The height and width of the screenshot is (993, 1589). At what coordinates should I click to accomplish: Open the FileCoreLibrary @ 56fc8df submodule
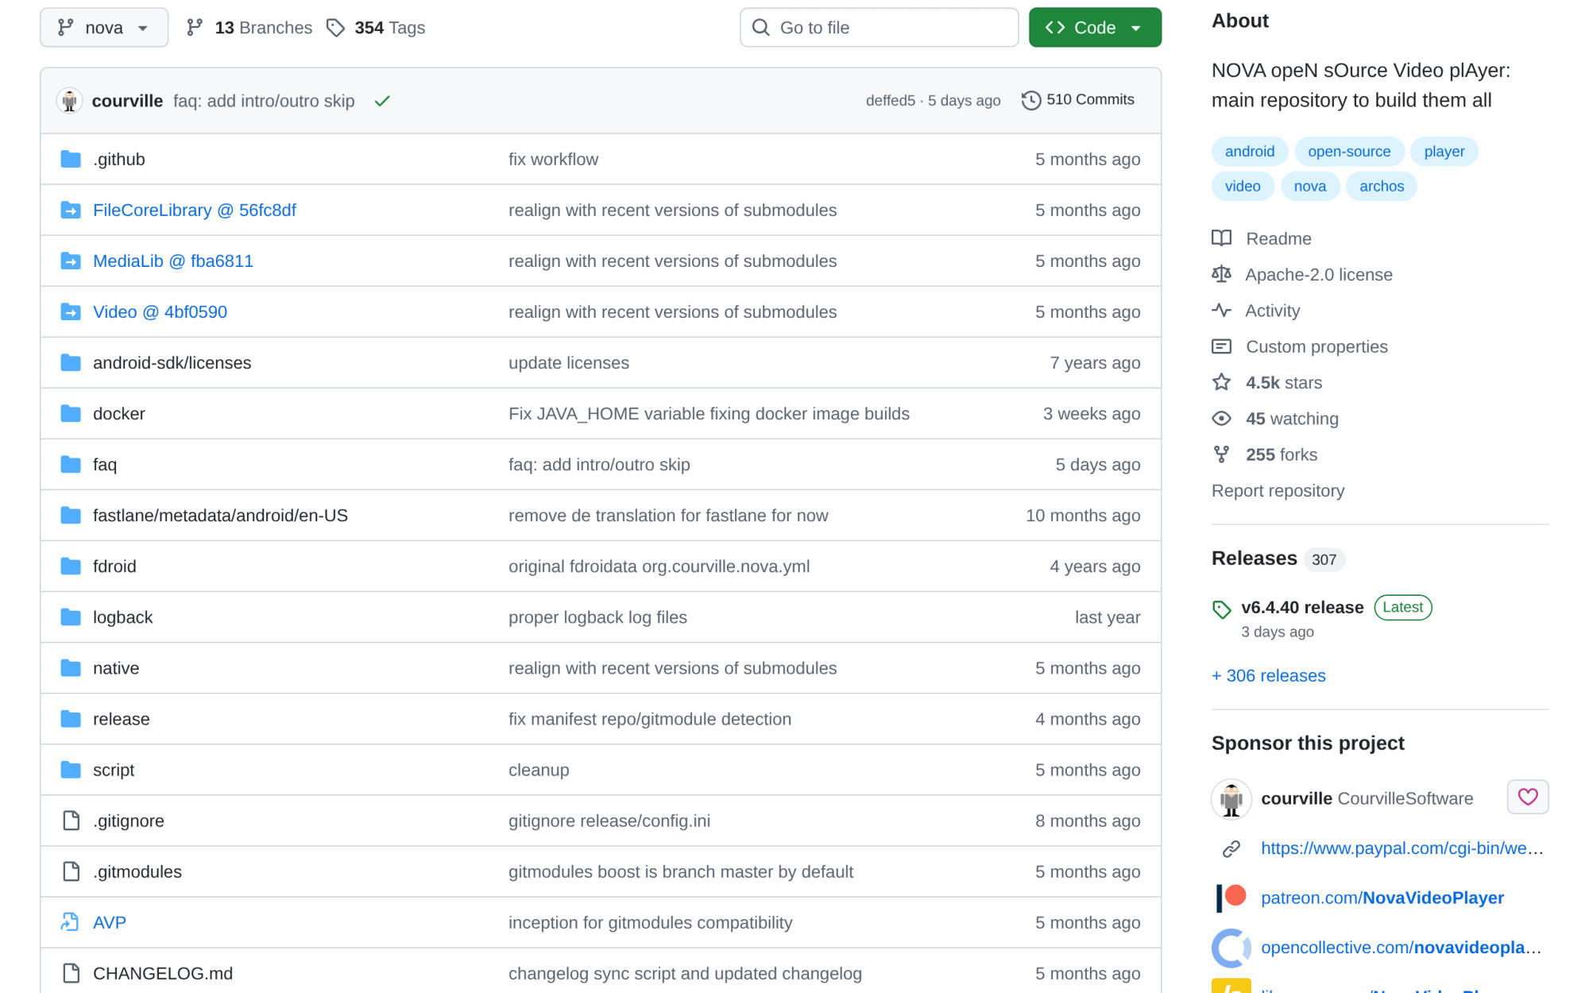pos(195,211)
